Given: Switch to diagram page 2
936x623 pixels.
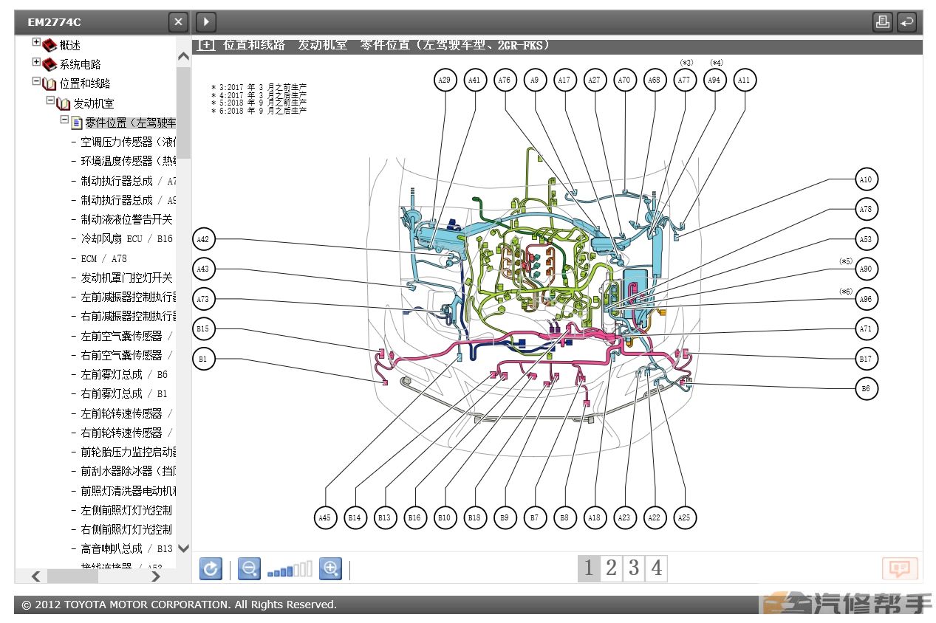Looking at the screenshot, I should point(611,568).
